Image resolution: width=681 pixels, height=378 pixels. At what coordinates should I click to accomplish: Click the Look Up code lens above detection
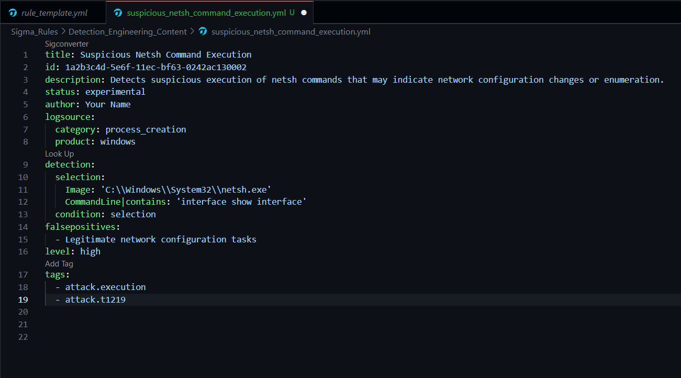pos(59,154)
